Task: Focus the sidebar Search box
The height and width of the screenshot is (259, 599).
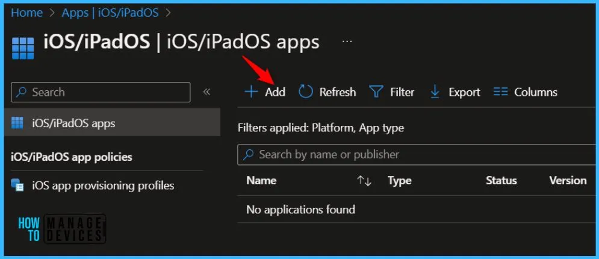Action: pyautogui.click(x=101, y=92)
